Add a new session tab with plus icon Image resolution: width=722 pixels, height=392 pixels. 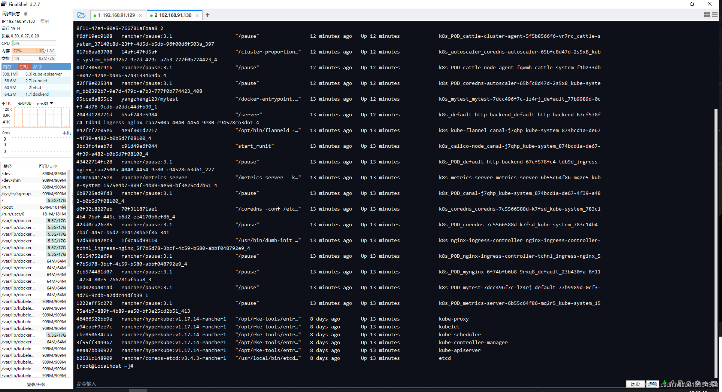point(207,15)
